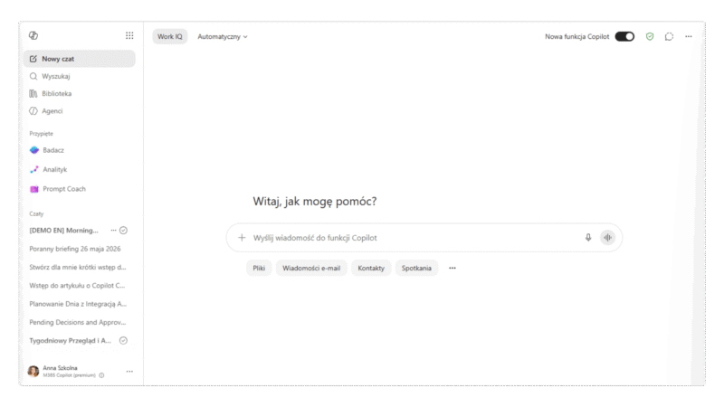Open Pending Decisions and Approv... chat
Screen dimensions: 724x407
pos(80,323)
